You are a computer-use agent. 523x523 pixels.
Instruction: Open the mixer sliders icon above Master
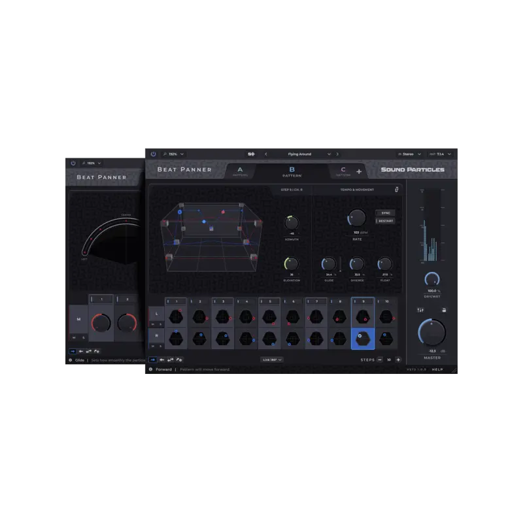(420, 310)
